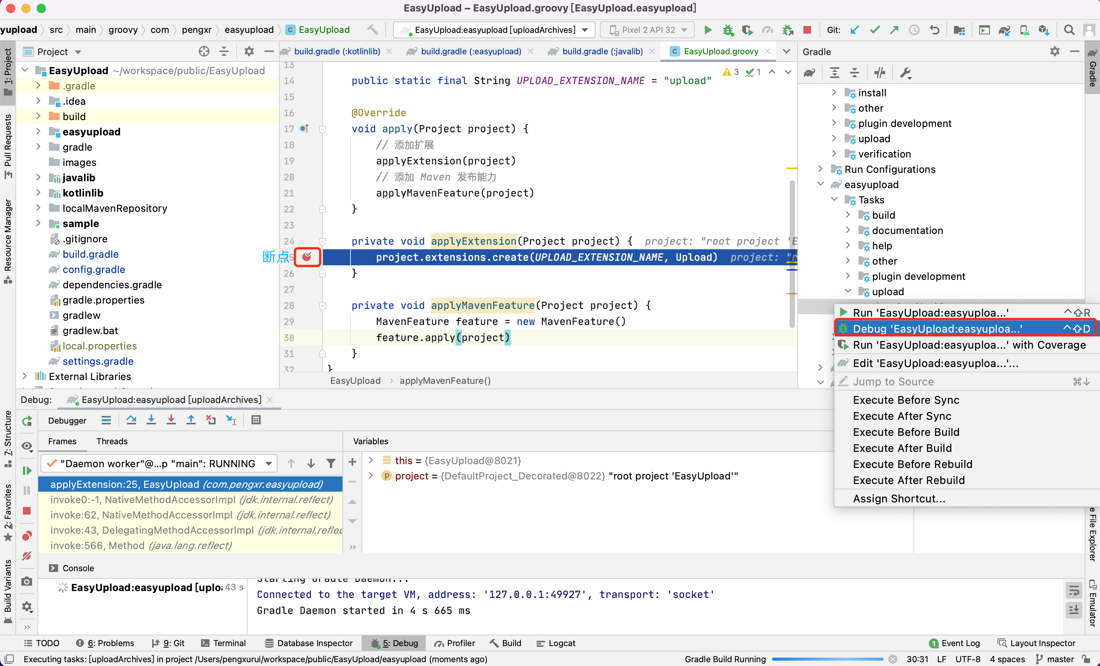Expand the sample folder in the project tree
This screenshot has height=666, width=1100.
(38, 223)
